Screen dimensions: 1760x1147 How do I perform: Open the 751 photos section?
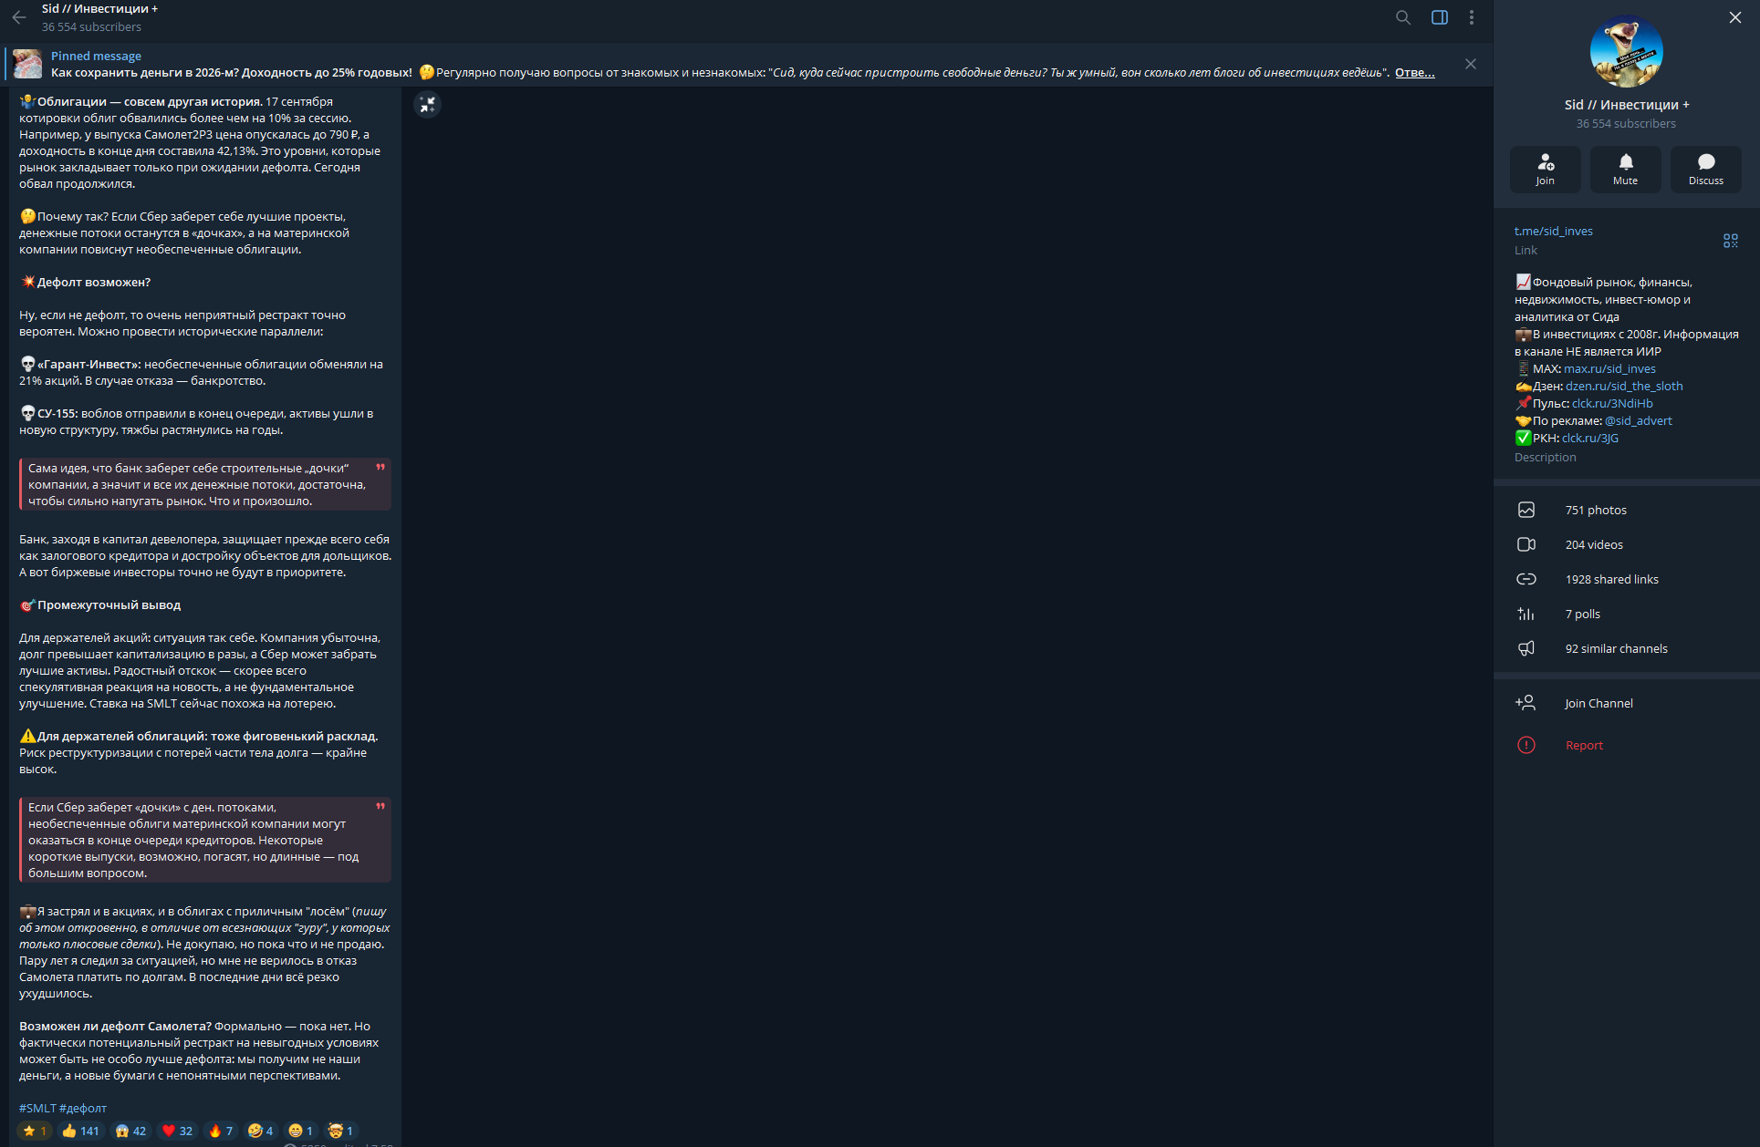[x=1627, y=511]
